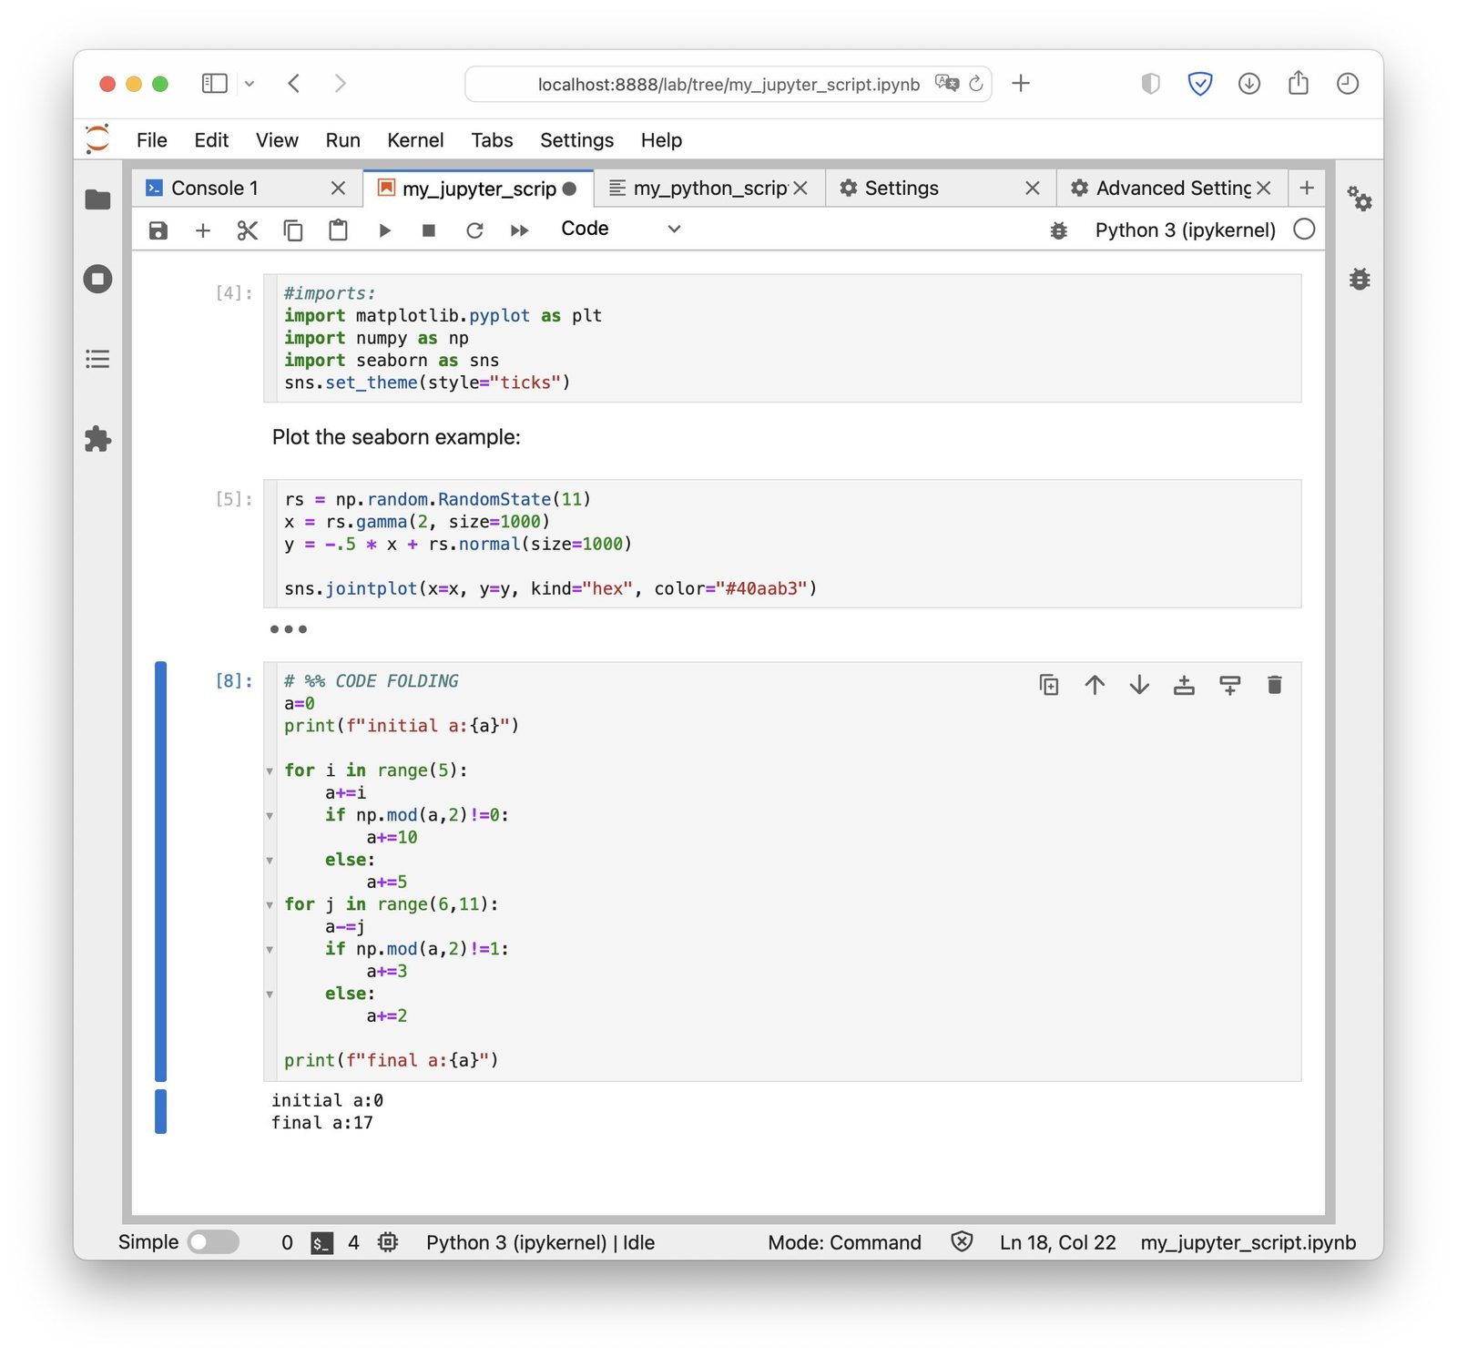
Task: Toggle the Simple interface mode switch
Action: [213, 1241]
